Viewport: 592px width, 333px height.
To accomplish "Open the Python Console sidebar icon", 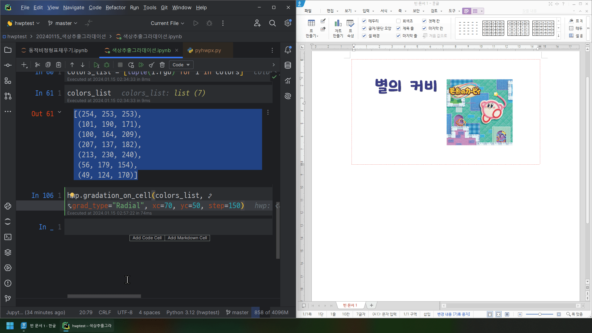I will pos(8,206).
